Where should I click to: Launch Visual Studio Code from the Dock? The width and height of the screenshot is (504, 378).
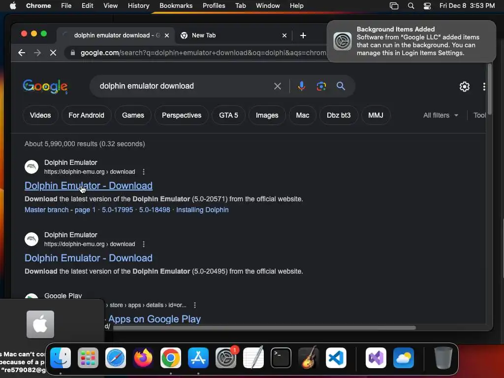tap(336, 358)
